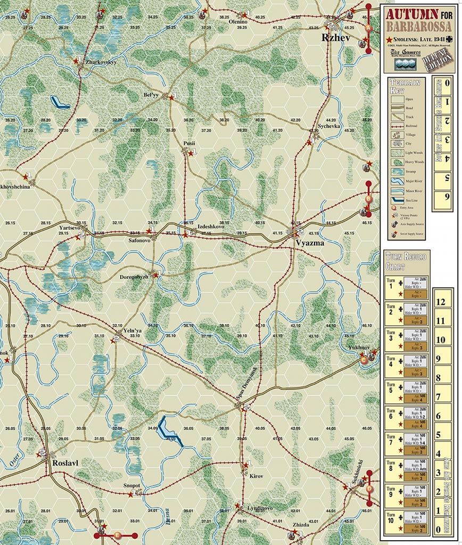
Task: Click the Sychevka town label
Action: pyautogui.click(x=328, y=126)
